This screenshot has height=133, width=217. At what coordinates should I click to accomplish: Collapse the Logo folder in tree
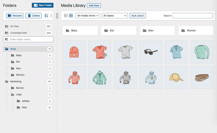pyautogui.click(x=12, y=94)
